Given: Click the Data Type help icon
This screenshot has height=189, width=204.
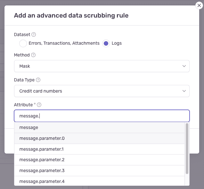Looking at the screenshot, I should (x=38, y=80).
